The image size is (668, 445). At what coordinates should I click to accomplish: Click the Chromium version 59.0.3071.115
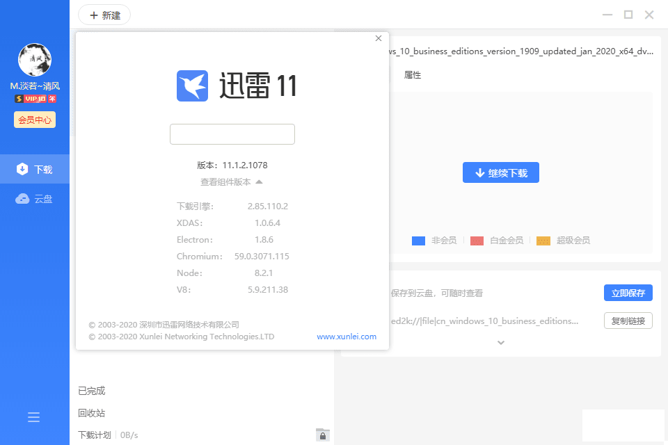262,257
